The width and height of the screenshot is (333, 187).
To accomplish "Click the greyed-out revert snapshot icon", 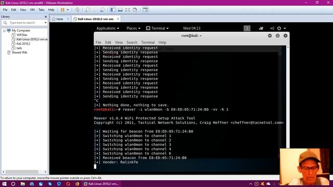I will [x=95, y=10].
